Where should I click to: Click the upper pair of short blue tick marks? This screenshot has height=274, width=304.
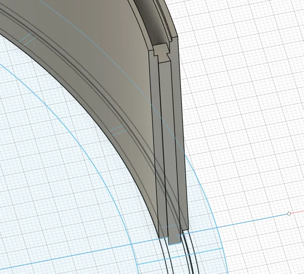29,39
